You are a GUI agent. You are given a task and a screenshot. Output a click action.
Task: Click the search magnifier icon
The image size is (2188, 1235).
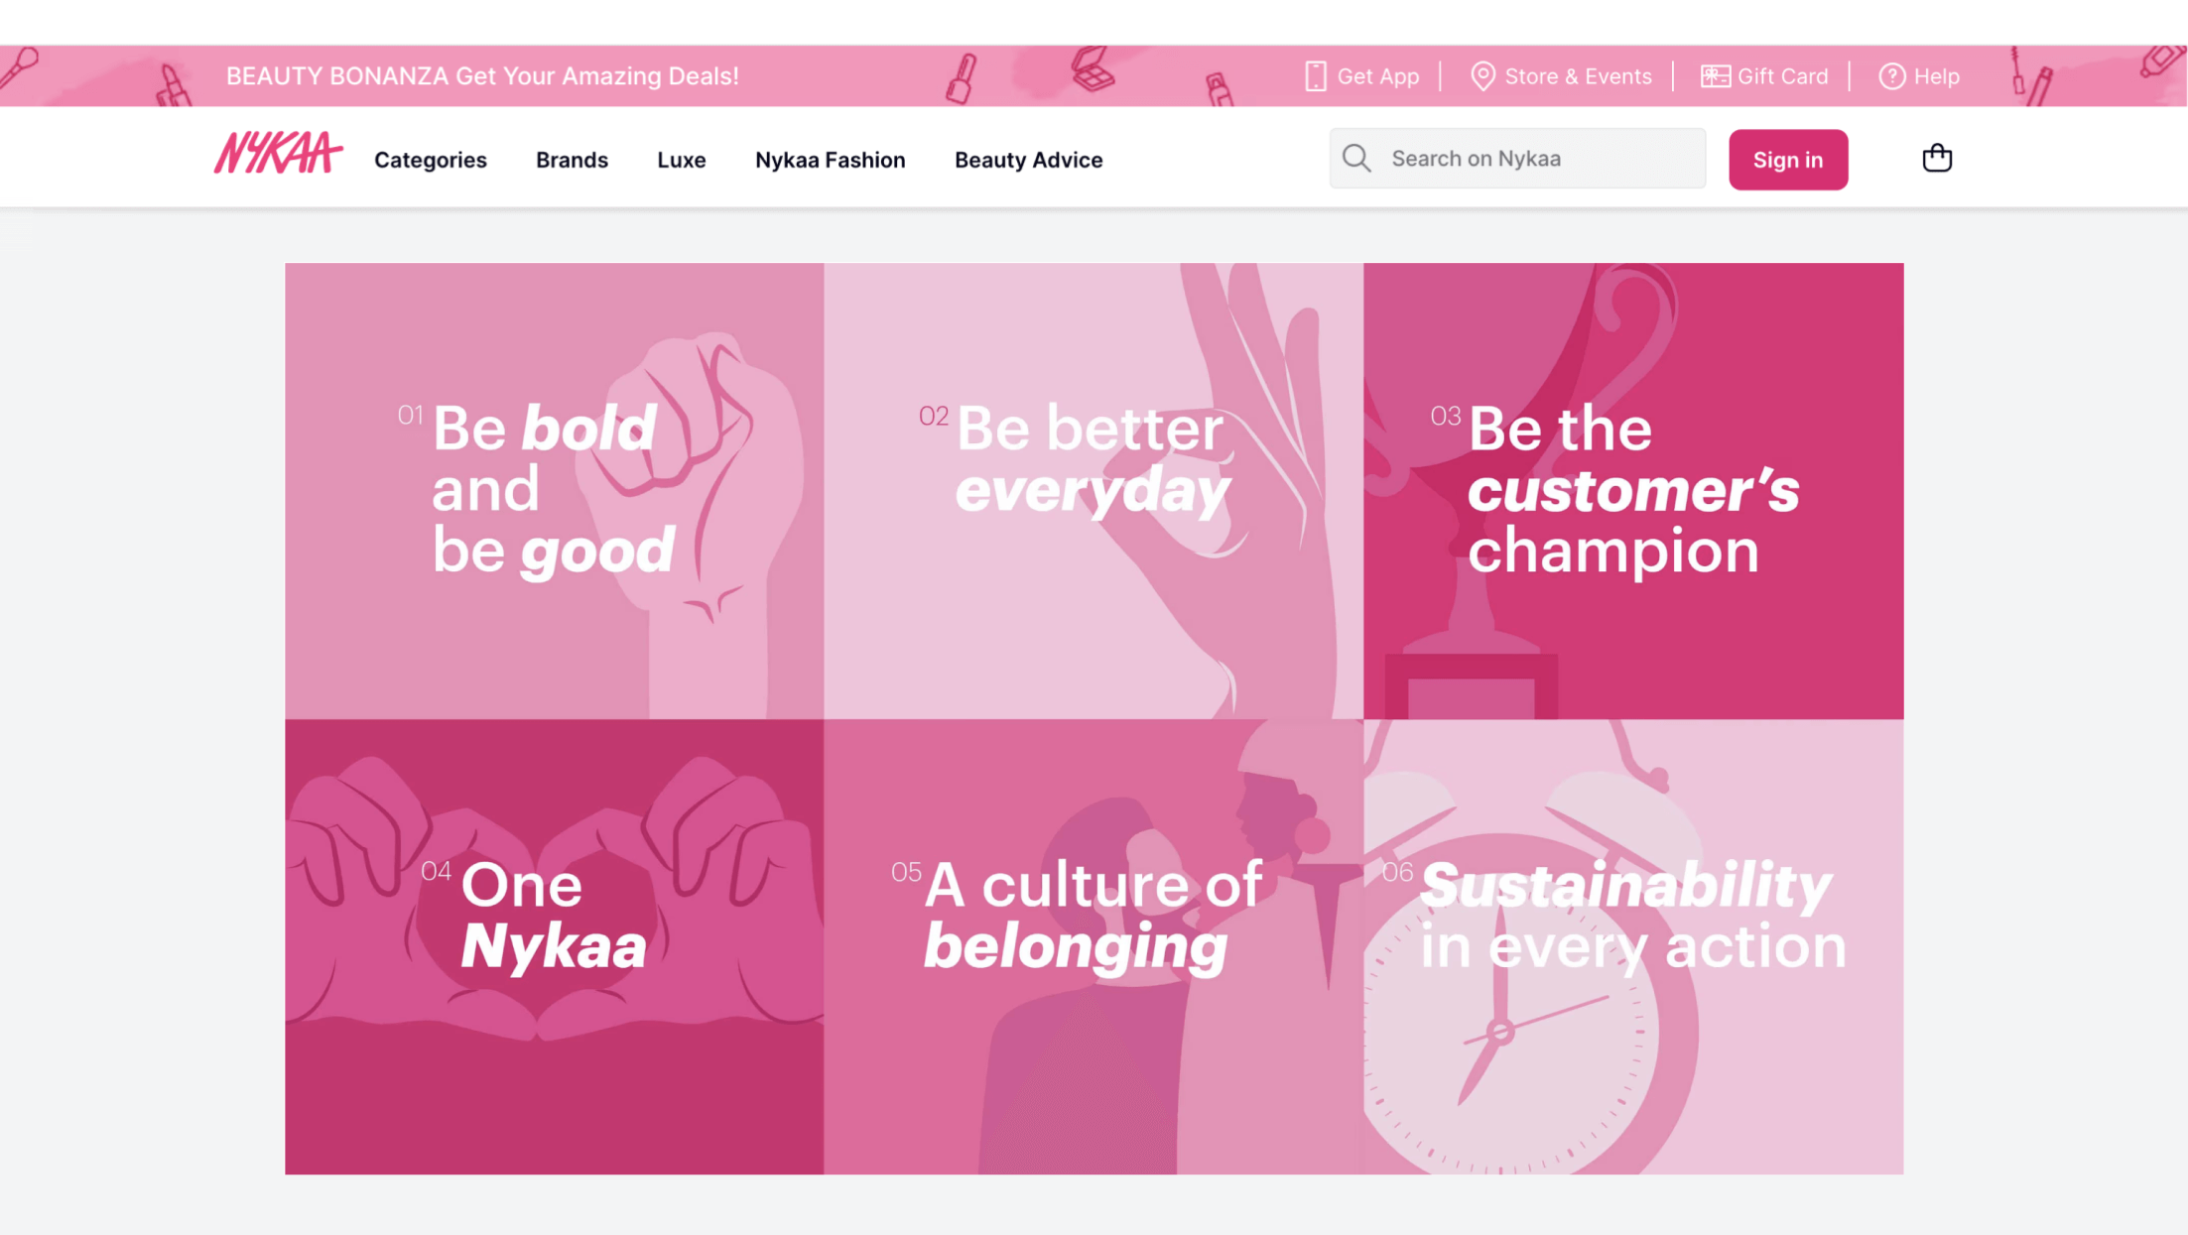1356,159
